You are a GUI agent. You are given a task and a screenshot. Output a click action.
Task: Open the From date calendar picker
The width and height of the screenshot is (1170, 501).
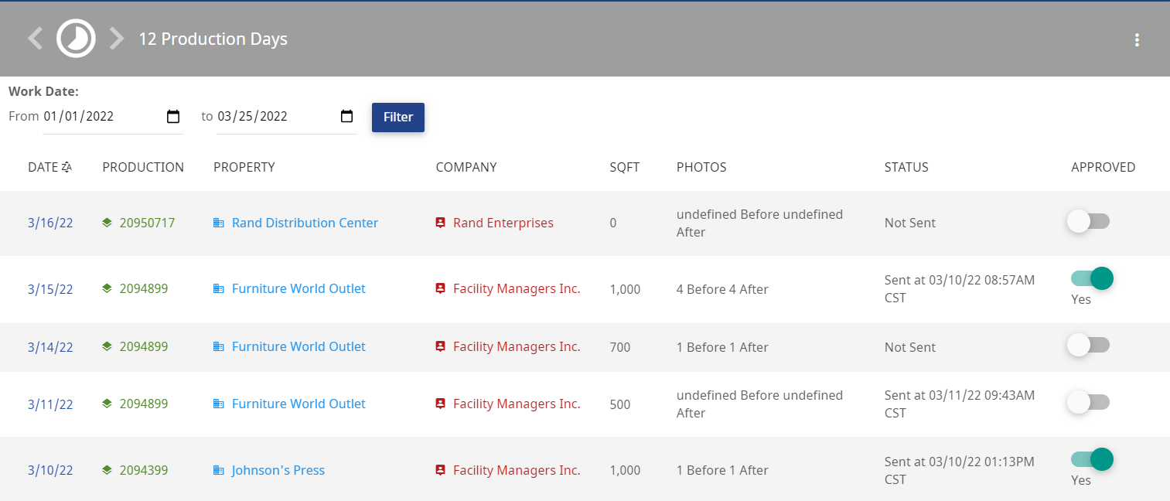[173, 117]
